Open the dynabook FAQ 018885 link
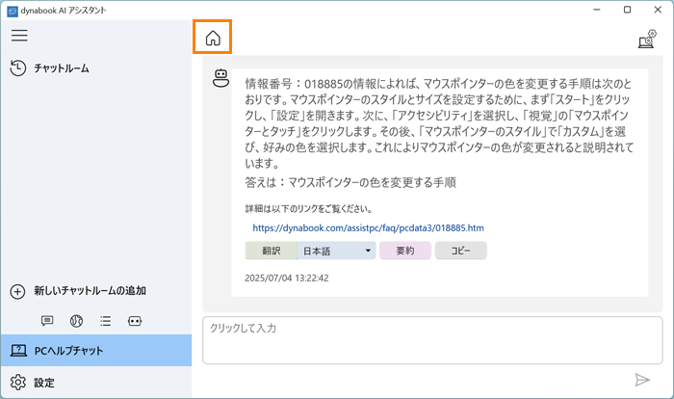 369,227
